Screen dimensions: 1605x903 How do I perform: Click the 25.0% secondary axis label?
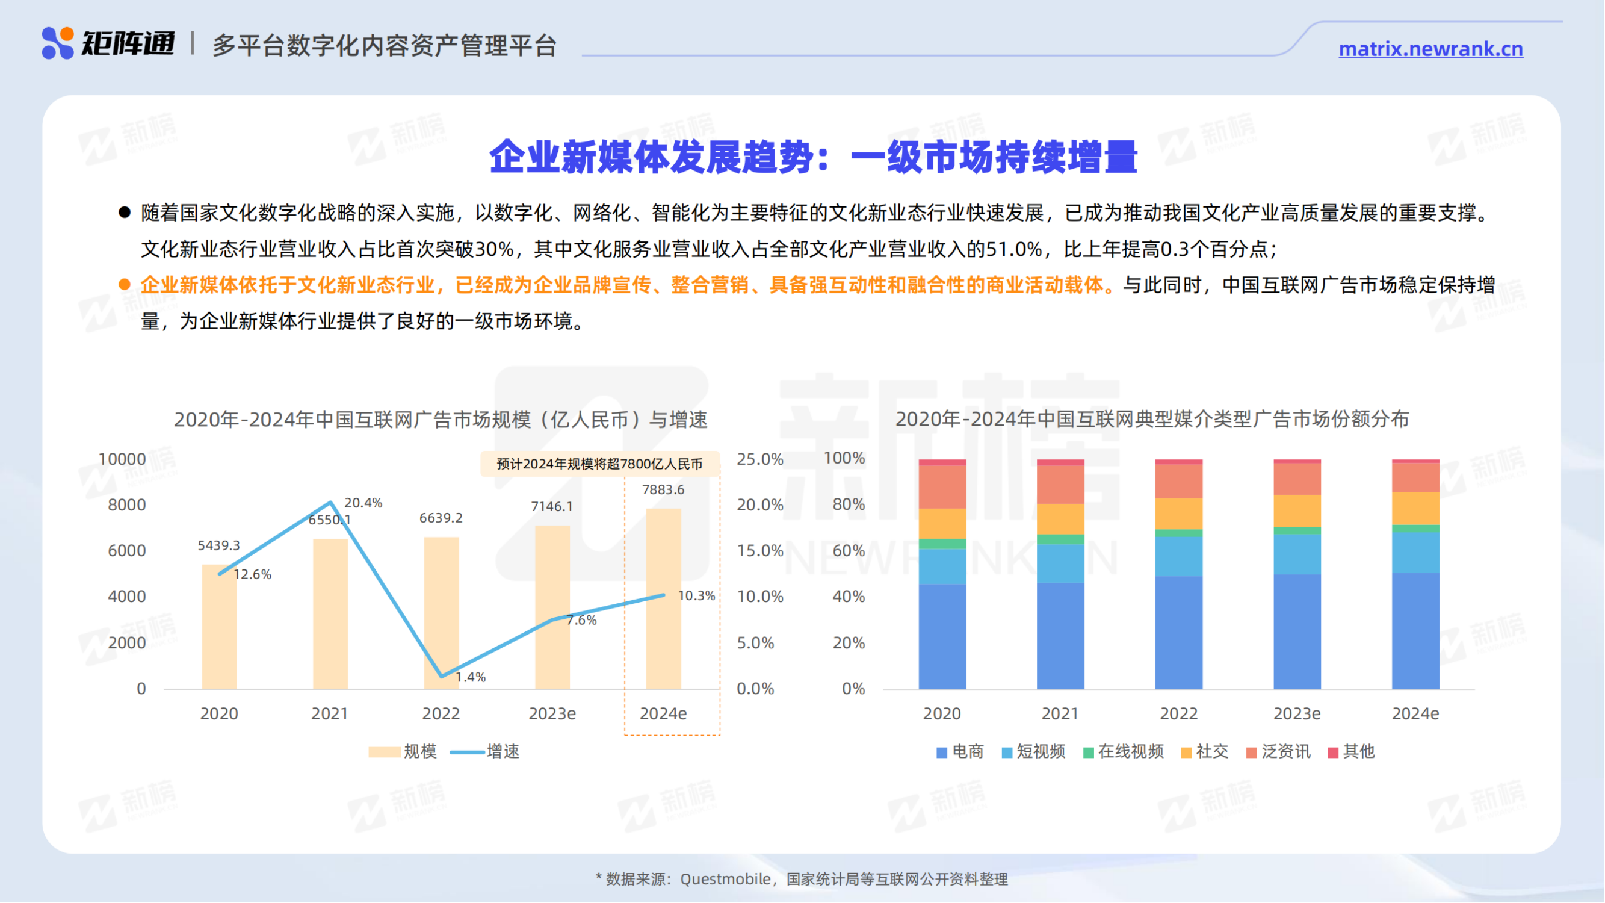pyautogui.click(x=759, y=459)
